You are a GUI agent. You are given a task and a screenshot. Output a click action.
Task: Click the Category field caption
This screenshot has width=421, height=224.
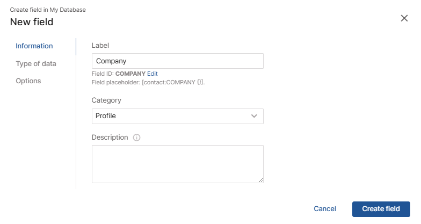tap(106, 100)
